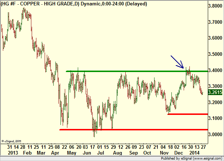Select the current price label 3.2615
224x161 pixels.
pyautogui.click(x=215, y=92)
